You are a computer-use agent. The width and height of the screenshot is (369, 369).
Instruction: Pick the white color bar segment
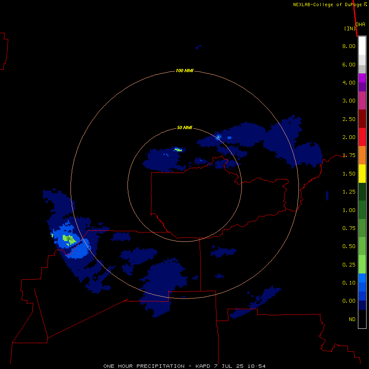(x=362, y=46)
